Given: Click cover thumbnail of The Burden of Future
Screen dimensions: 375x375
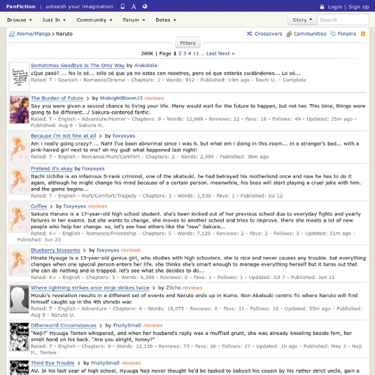Looking at the screenshot, I should point(19,109).
